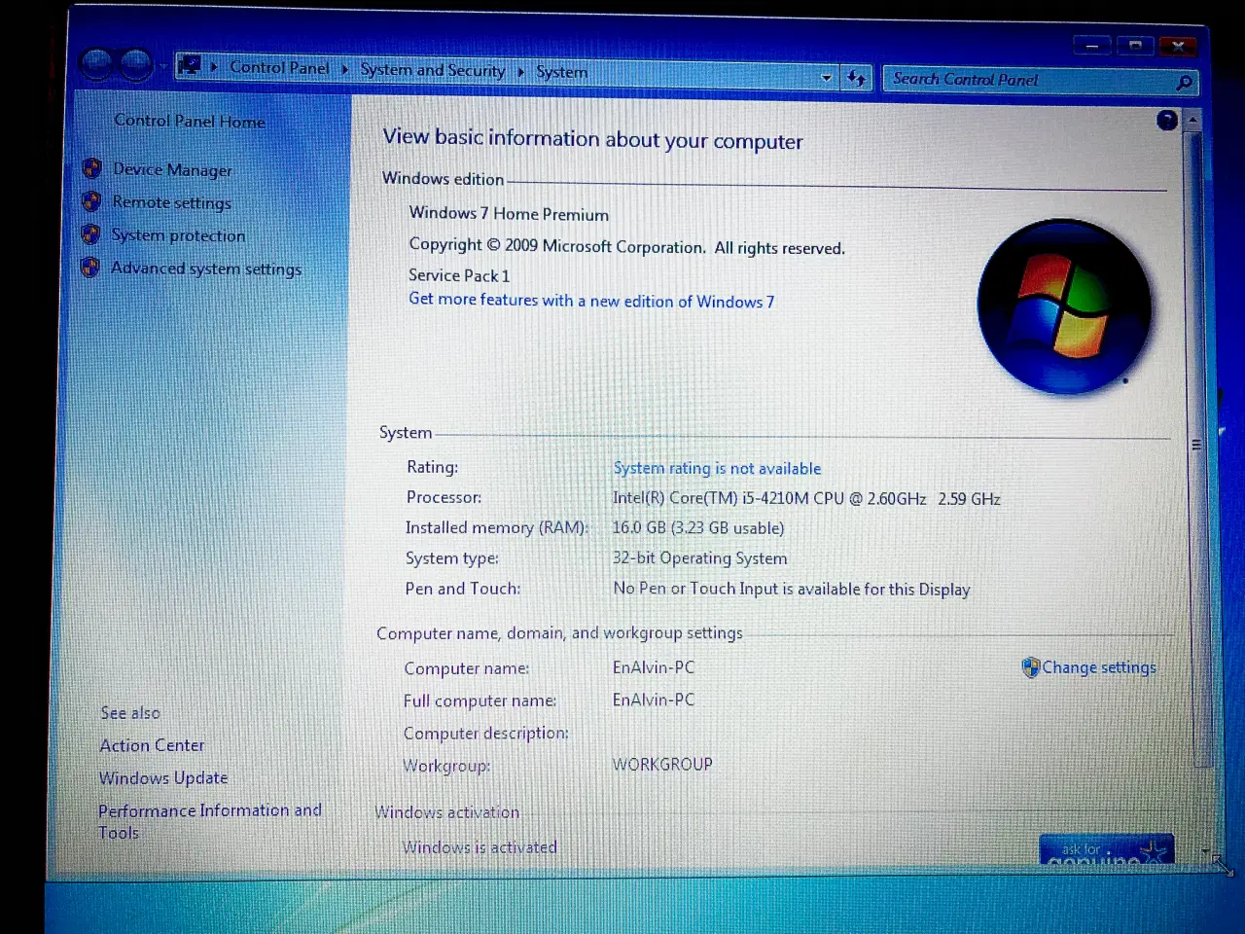
Task: Click the '32-bit Operating System' value
Action: point(699,558)
